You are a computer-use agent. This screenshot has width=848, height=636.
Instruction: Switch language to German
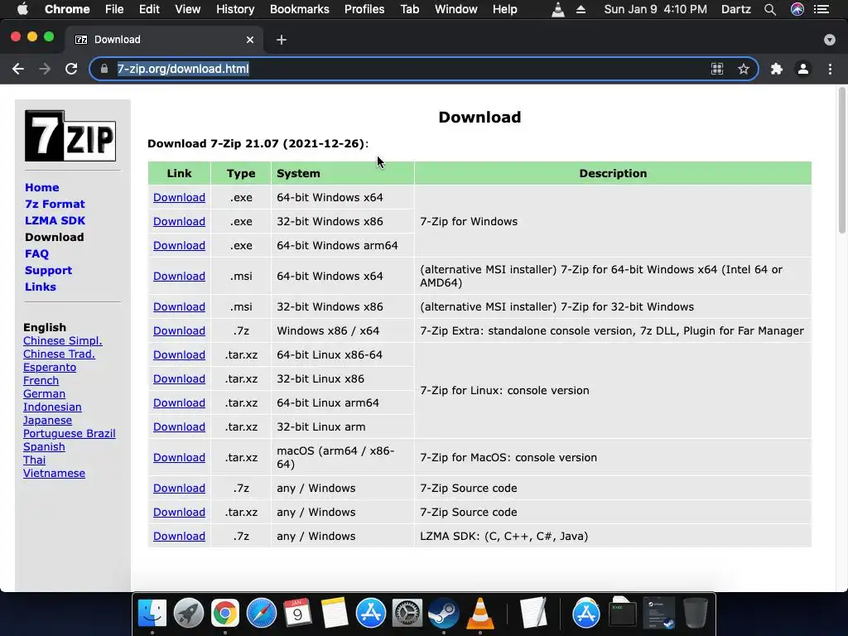45,393
